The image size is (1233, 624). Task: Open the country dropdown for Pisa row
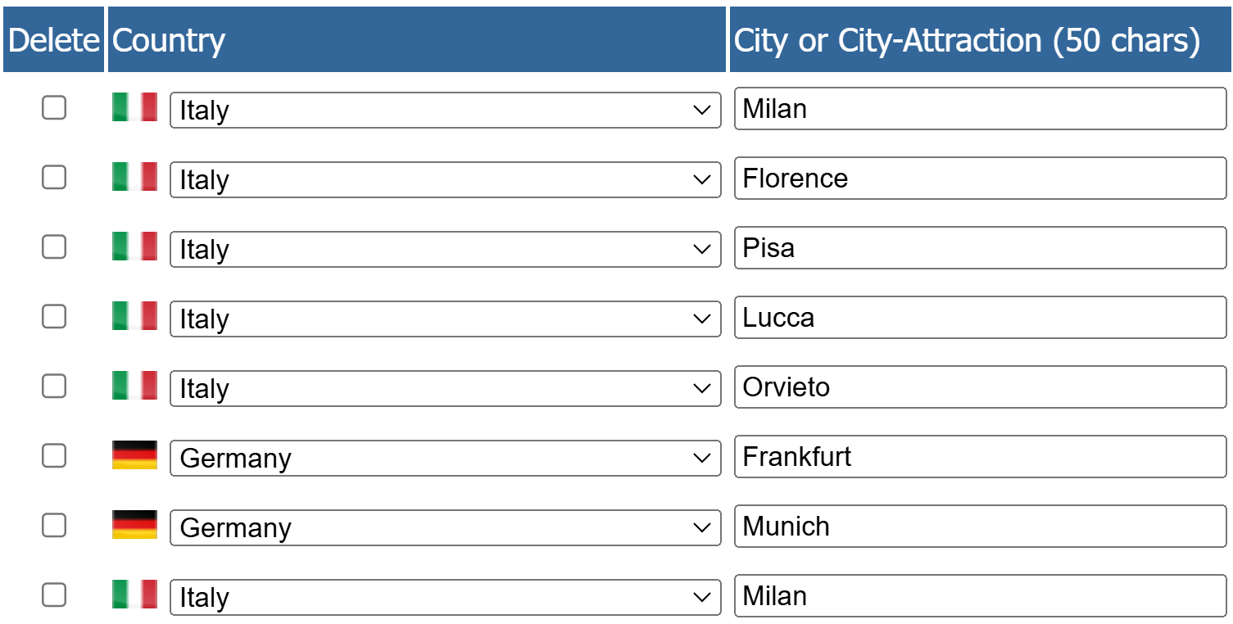click(x=446, y=249)
